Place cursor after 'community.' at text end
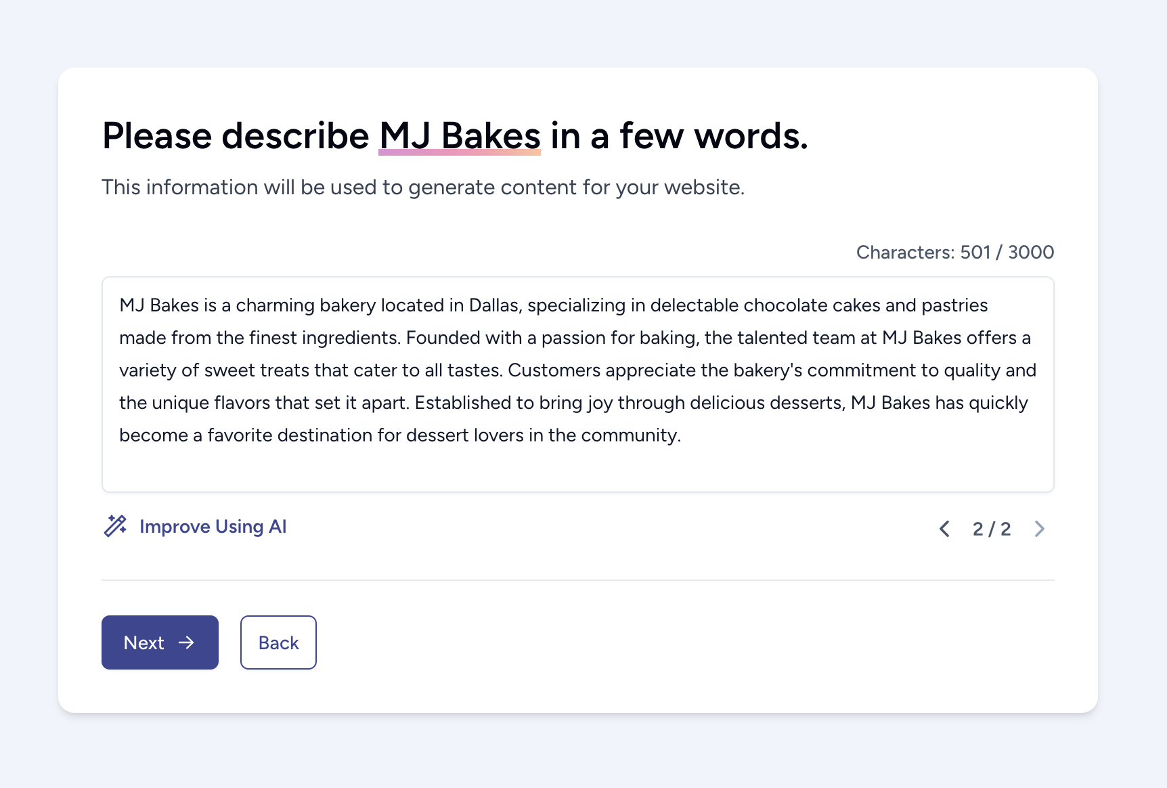 tap(682, 435)
